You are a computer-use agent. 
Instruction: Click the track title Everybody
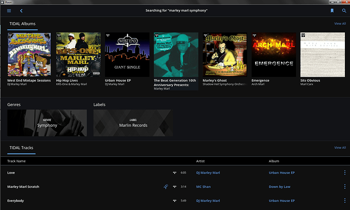[x=15, y=201]
